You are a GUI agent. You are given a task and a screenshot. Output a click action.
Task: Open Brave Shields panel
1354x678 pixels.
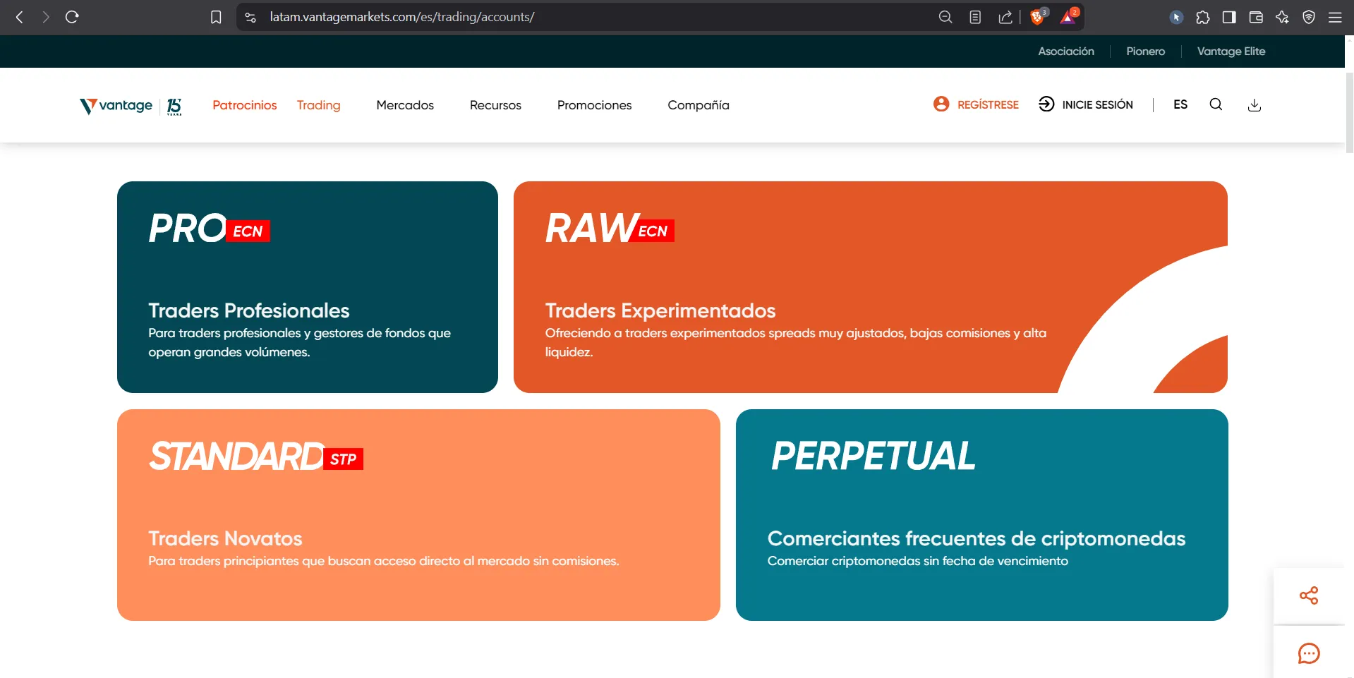[1038, 17]
